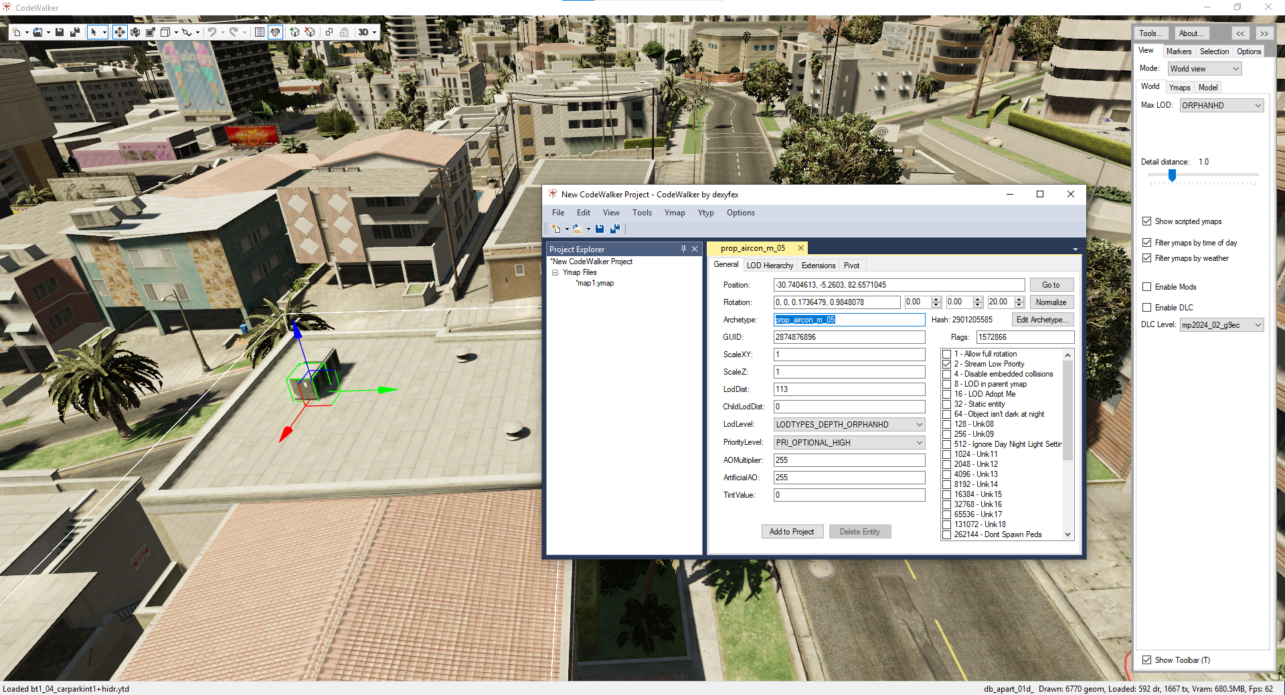Click the delete entity cube icon
Viewport: 1285px width, 695px height.
310,32
